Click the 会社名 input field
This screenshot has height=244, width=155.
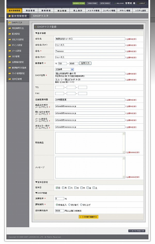tap(90, 39)
